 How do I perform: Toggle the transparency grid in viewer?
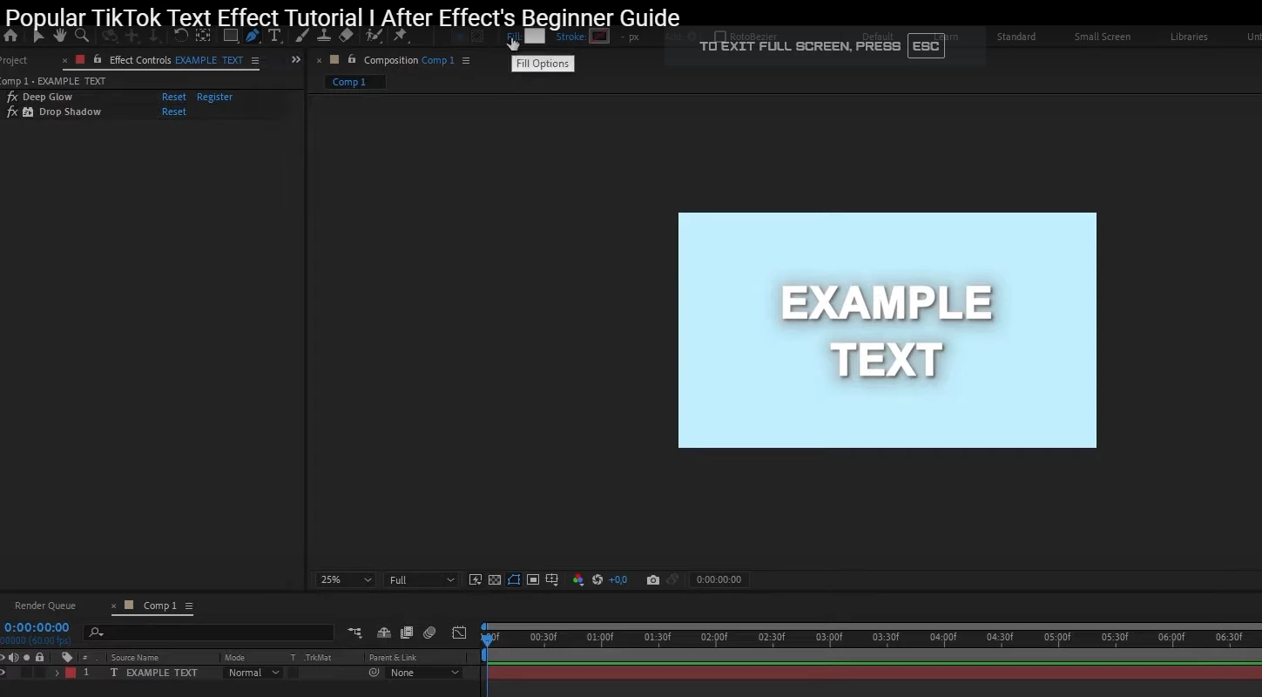[495, 579]
